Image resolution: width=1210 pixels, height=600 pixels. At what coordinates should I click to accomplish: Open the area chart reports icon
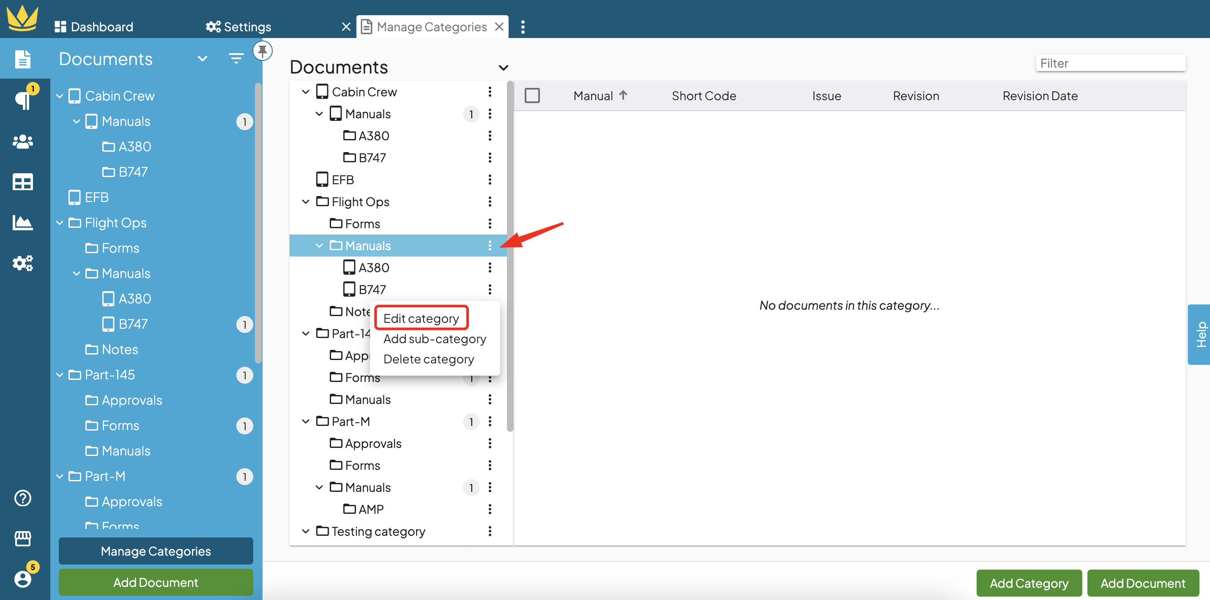point(22,222)
